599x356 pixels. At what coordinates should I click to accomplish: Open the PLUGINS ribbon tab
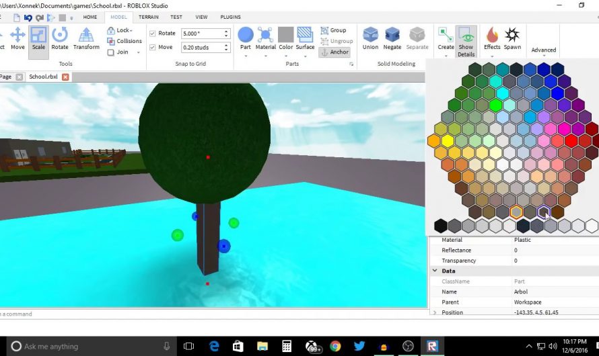(230, 17)
